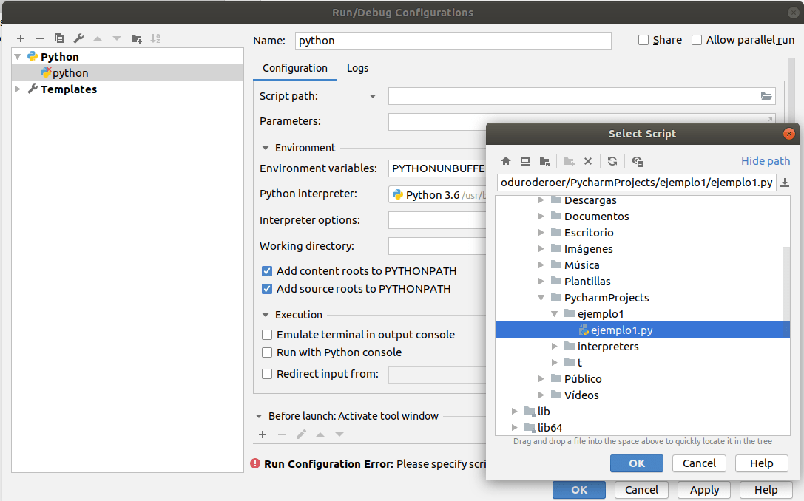This screenshot has width=804, height=501.
Task: Sort configurations alphabetically icon
Action: 155,38
